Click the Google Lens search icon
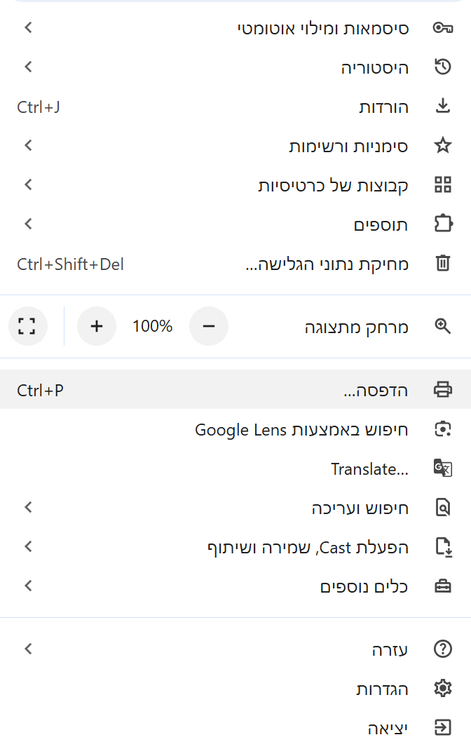This screenshot has height=742, width=471. click(x=442, y=429)
